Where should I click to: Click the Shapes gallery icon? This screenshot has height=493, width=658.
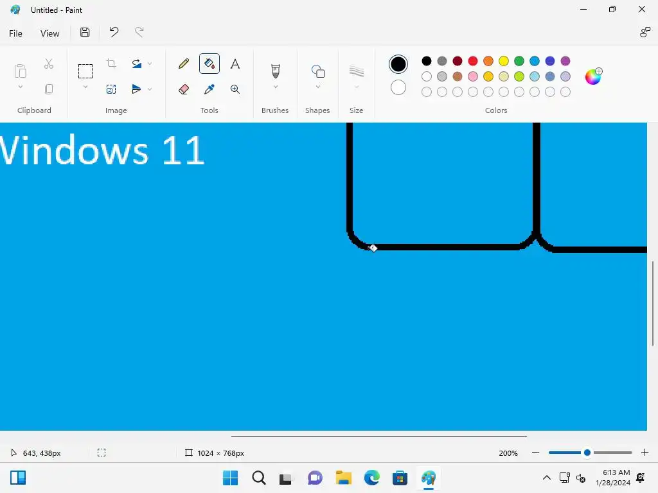tap(317, 71)
